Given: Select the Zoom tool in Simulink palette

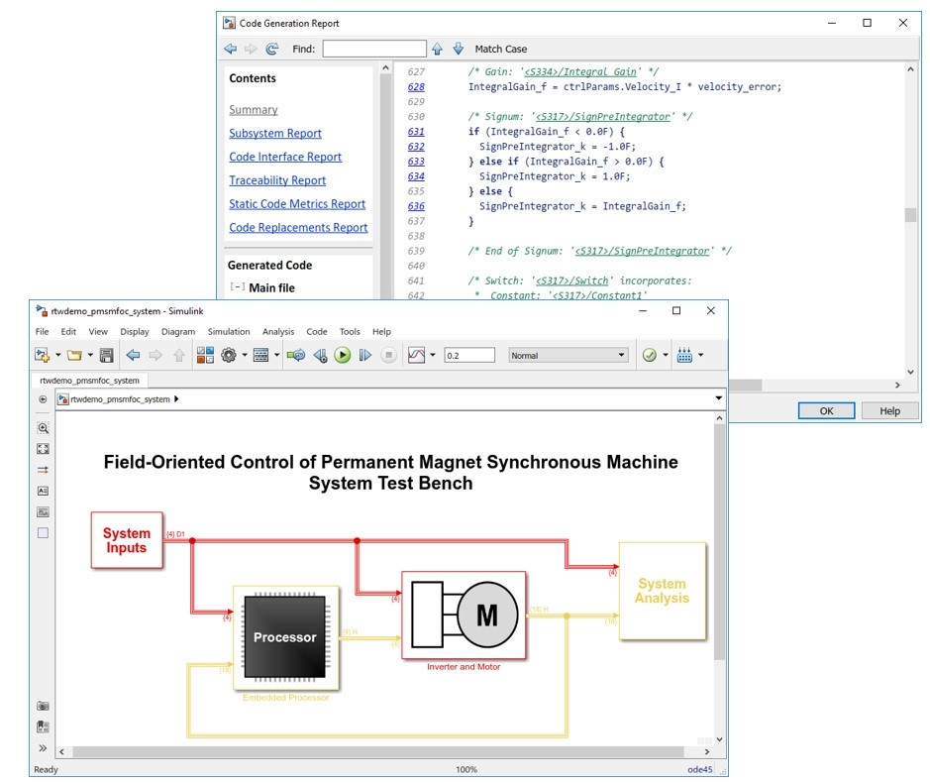Looking at the screenshot, I should tap(43, 427).
